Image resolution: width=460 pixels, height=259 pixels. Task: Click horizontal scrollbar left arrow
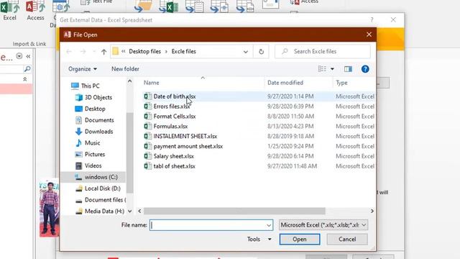[x=139, y=211]
